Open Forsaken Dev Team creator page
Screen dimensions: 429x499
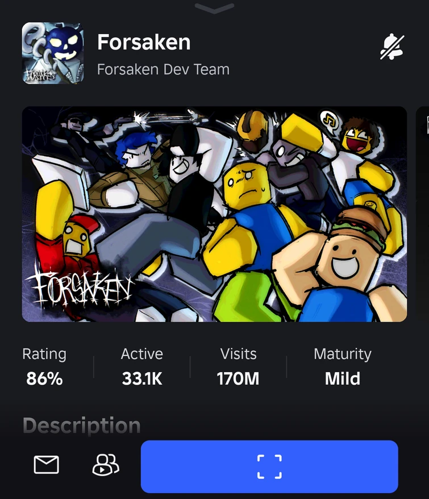(x=163, y=69)
